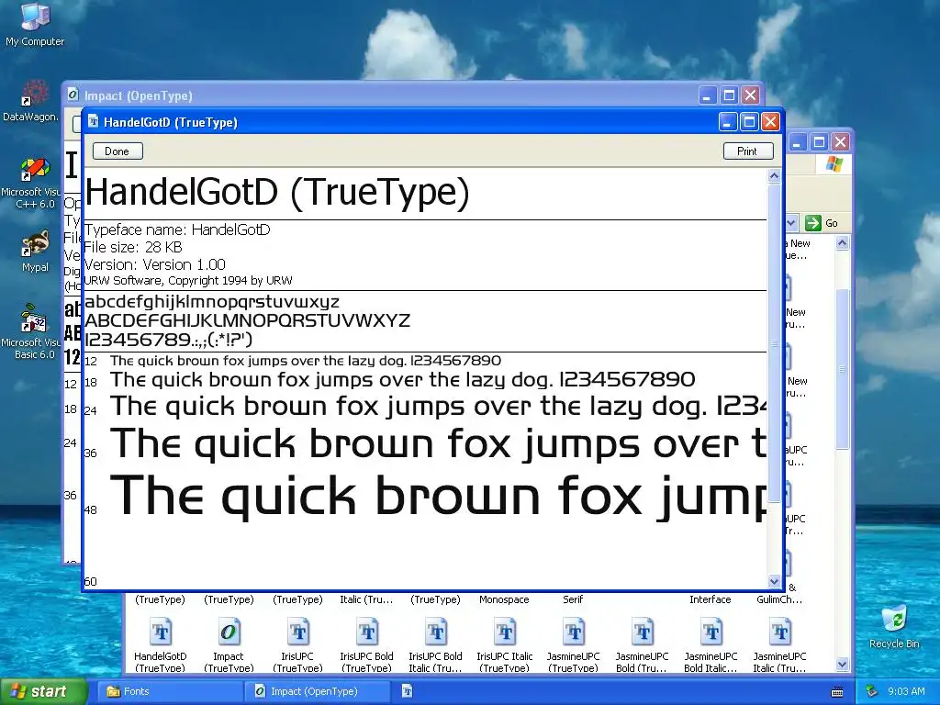Screen dimensions: 940x705
Task: Click the Done button in HandelGotD window
Action: pyautogui.click(x=117, y=151)
